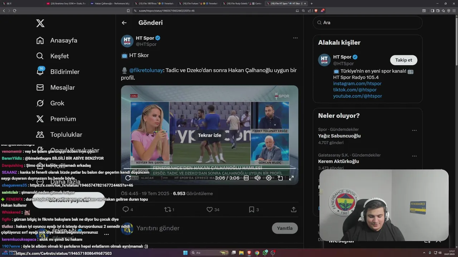Repost the tweet showing 1 repost
This screenshot has height=257, width=458.
point(169,210)
